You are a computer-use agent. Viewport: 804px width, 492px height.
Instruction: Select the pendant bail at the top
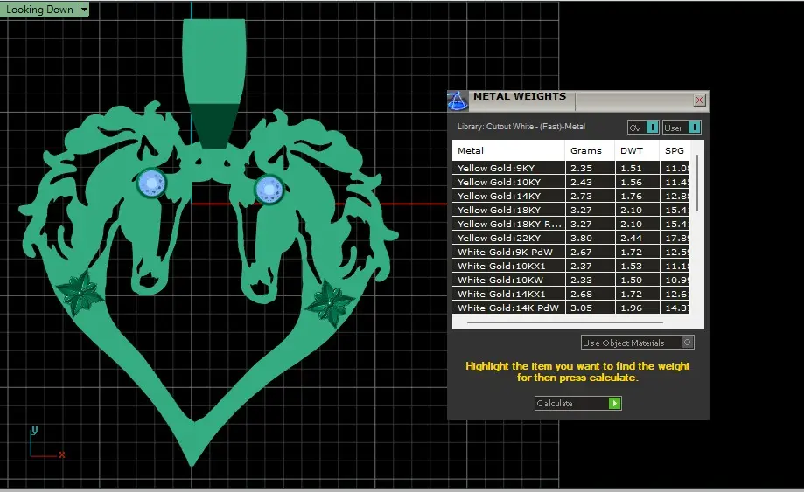[214, 85]
